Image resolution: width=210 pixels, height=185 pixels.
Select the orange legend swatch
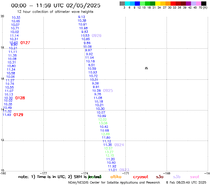pyautogui.click(x=168, y=3)
